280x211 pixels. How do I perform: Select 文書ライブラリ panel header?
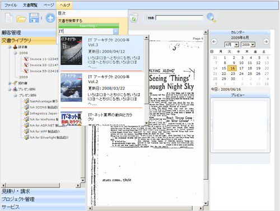click(29, 40)
